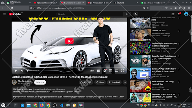Go to YouTube home via logo
192x108 pixels.
pyautogui.click(x=15, y=14)
